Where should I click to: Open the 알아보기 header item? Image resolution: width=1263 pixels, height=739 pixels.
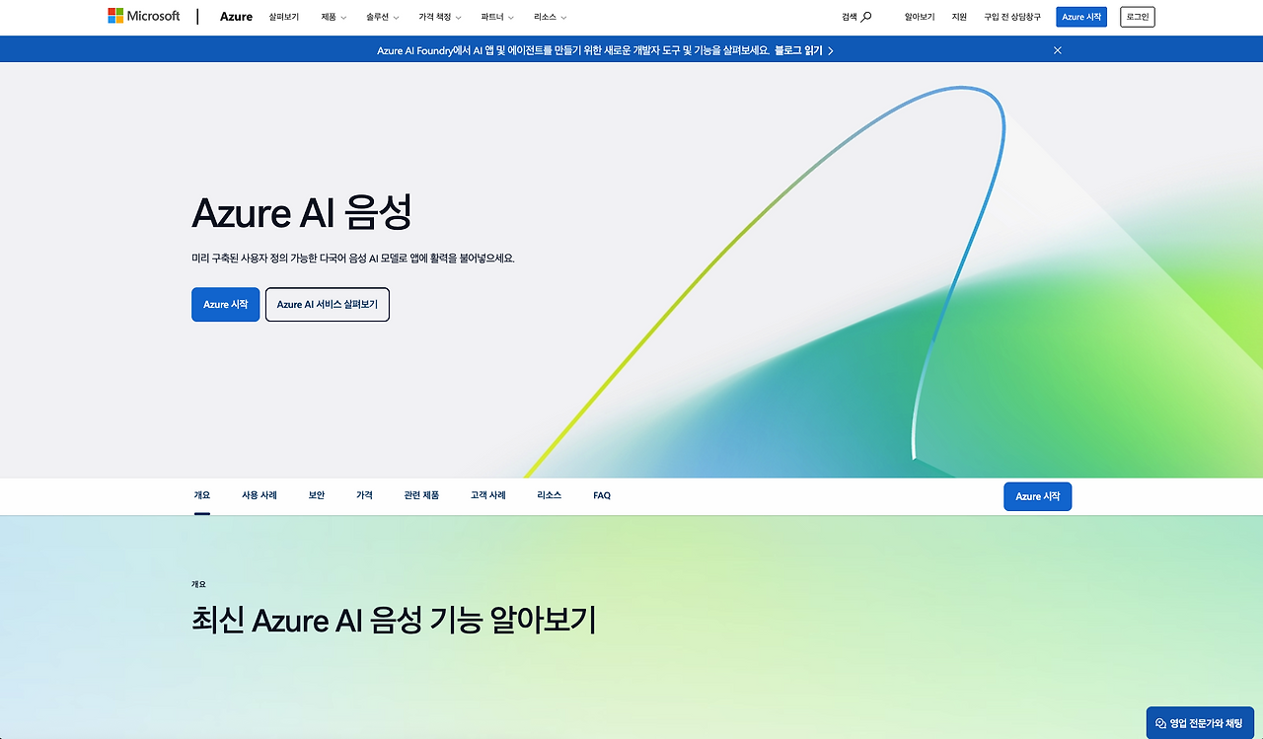click(x=919, y=16)
